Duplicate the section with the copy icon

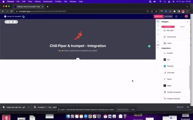tap(10, 22)
